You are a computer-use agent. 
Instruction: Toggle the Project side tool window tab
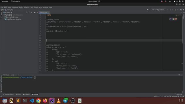tap(1, 15)
